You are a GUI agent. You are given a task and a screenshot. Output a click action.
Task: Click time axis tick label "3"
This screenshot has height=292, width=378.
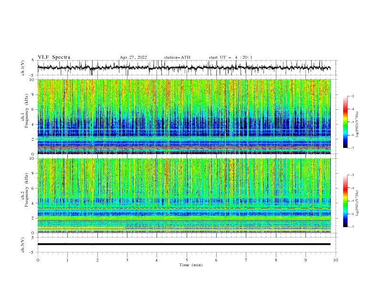127,260
